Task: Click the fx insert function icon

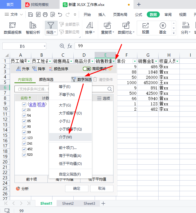Action: coord(70,46)
